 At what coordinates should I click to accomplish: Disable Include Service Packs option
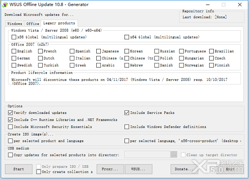(127, 113)
